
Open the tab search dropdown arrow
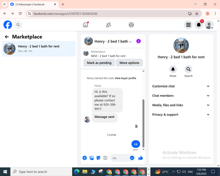tap(4, 4)
